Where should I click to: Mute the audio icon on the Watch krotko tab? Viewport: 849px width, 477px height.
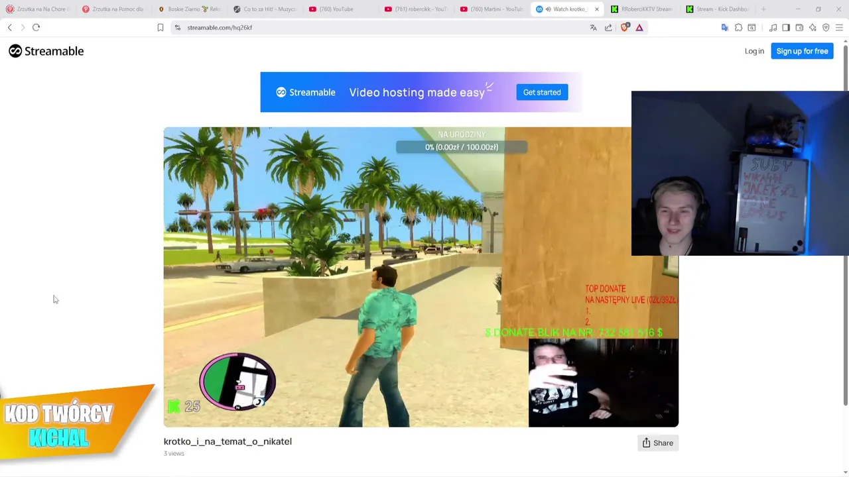(x=548, y=9)
